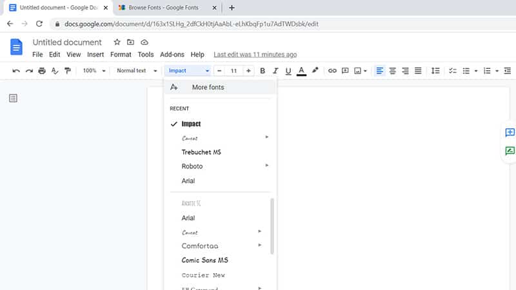Viewport: 516px width, 290px height.
Task: Choose Roboto font
Action: [x=192, y=166]
